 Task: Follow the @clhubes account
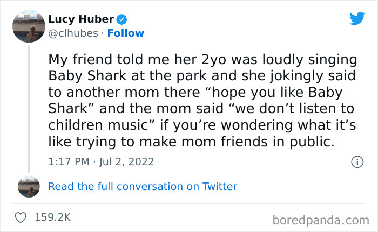[x=126, y=33]
